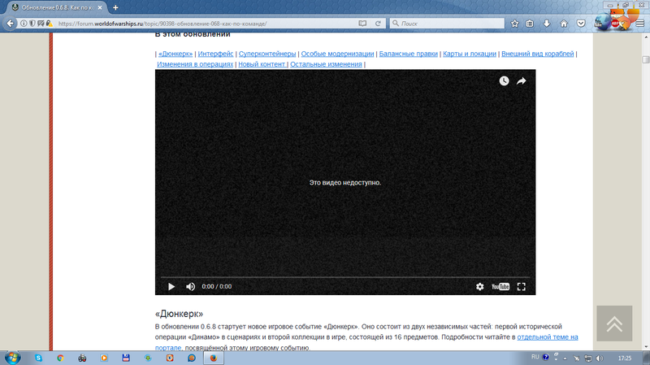This screenshot has width=650, height=365.
Task: Open the Windows Start menu
Action: [12, 358]
